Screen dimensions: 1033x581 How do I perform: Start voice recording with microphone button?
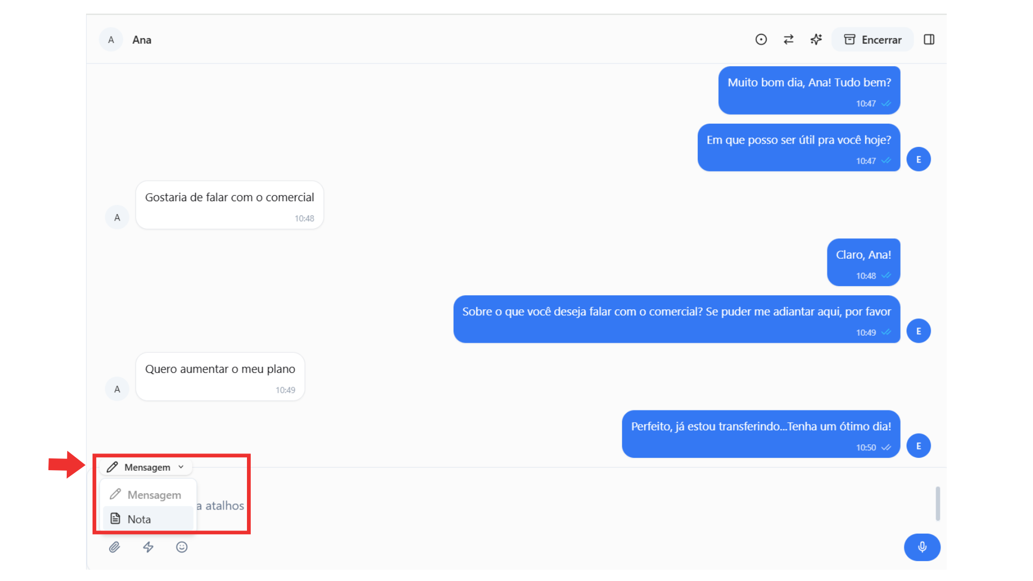point(922,547)
